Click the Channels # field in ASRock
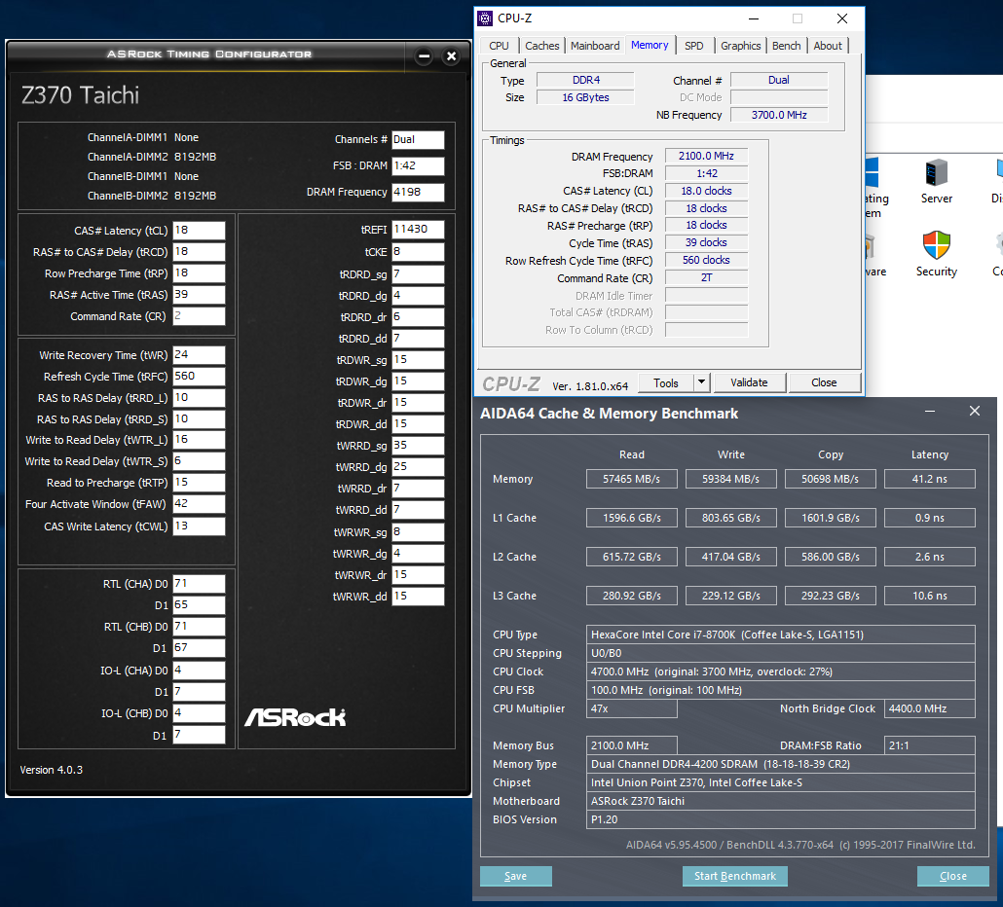 (418, 140)
